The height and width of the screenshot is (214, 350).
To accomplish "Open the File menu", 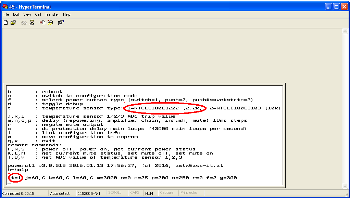I will point(6,14).
